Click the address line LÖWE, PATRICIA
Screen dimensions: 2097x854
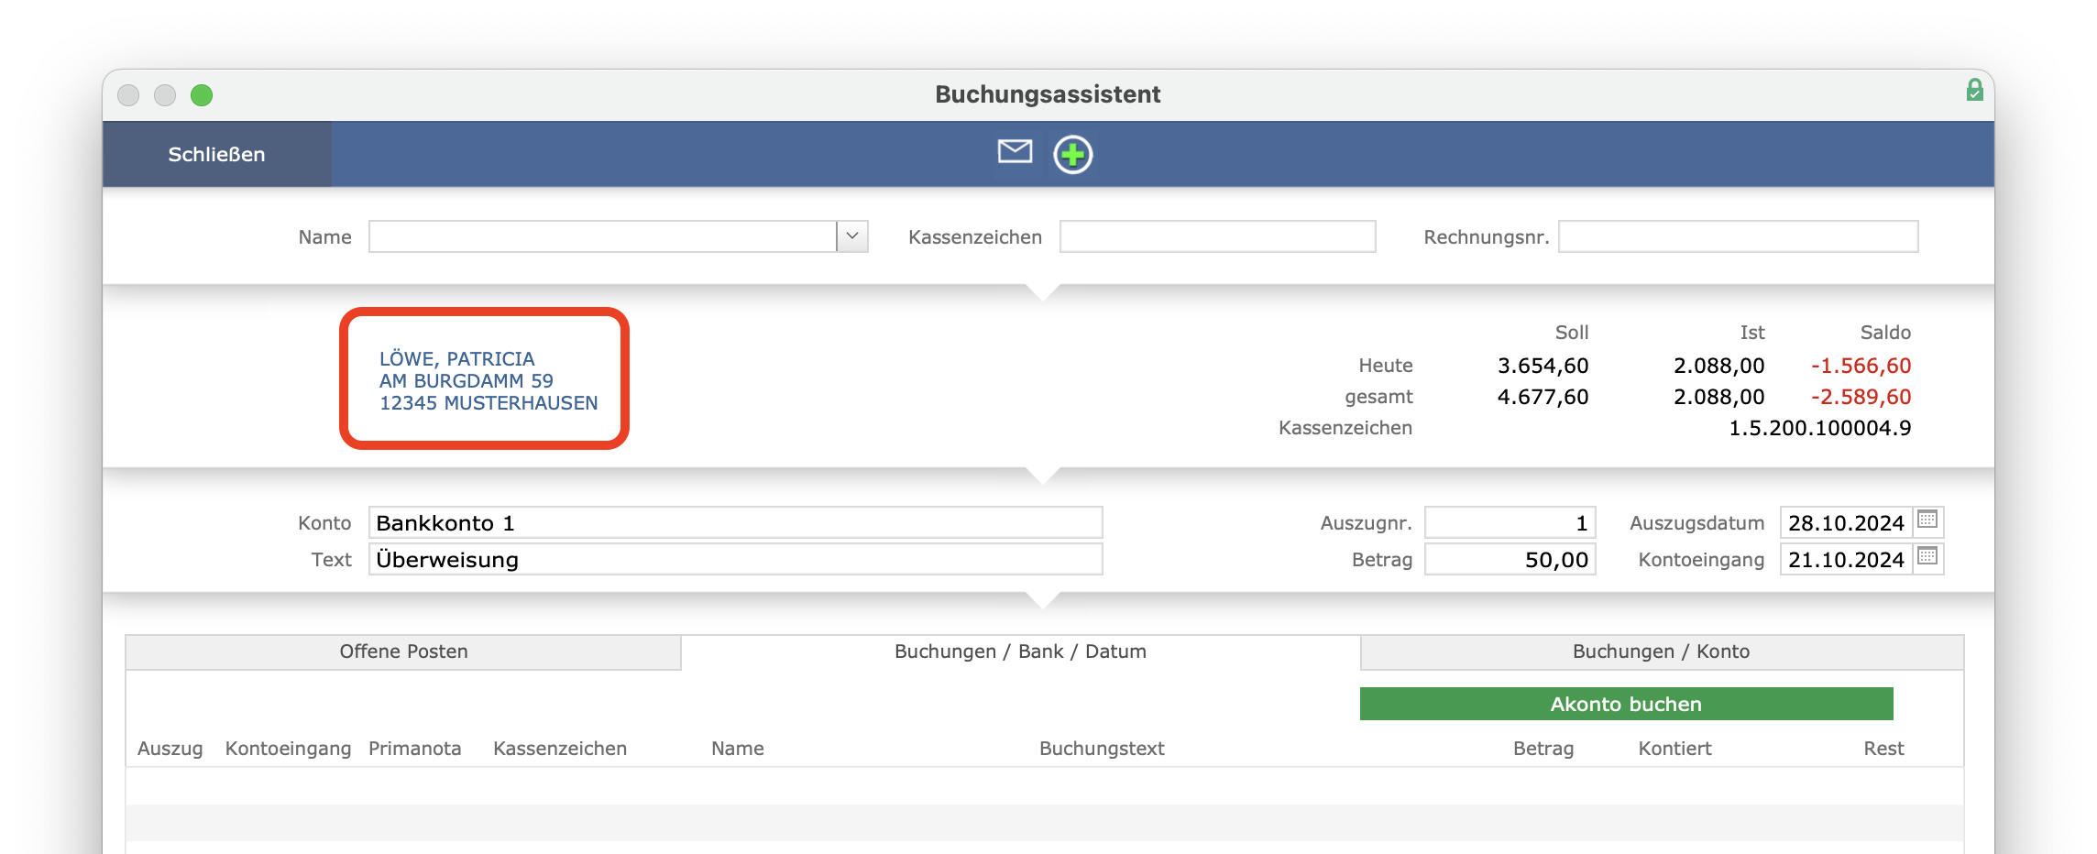[x=456, y=359]
